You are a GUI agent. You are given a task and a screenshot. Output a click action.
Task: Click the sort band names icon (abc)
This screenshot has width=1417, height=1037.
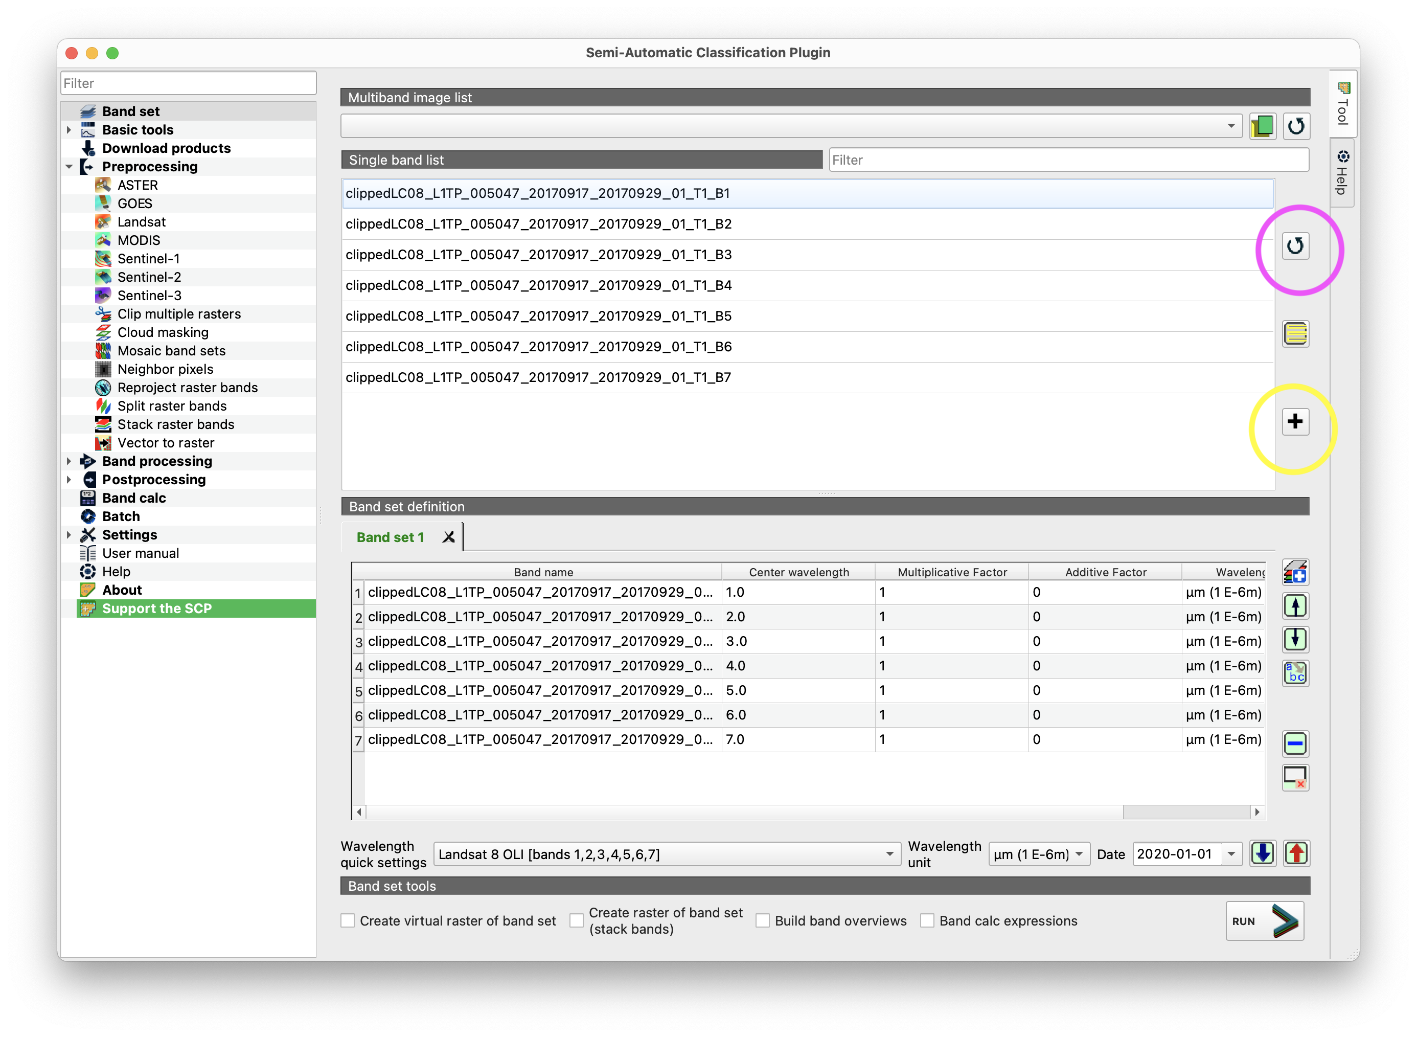1295,673
